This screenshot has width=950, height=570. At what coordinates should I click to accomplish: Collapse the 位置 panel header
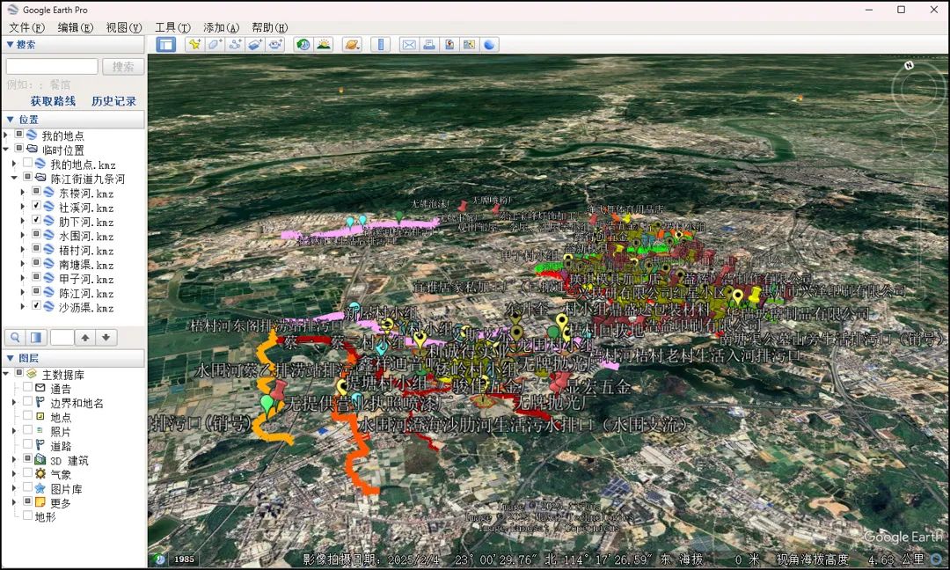click(73, 120)
